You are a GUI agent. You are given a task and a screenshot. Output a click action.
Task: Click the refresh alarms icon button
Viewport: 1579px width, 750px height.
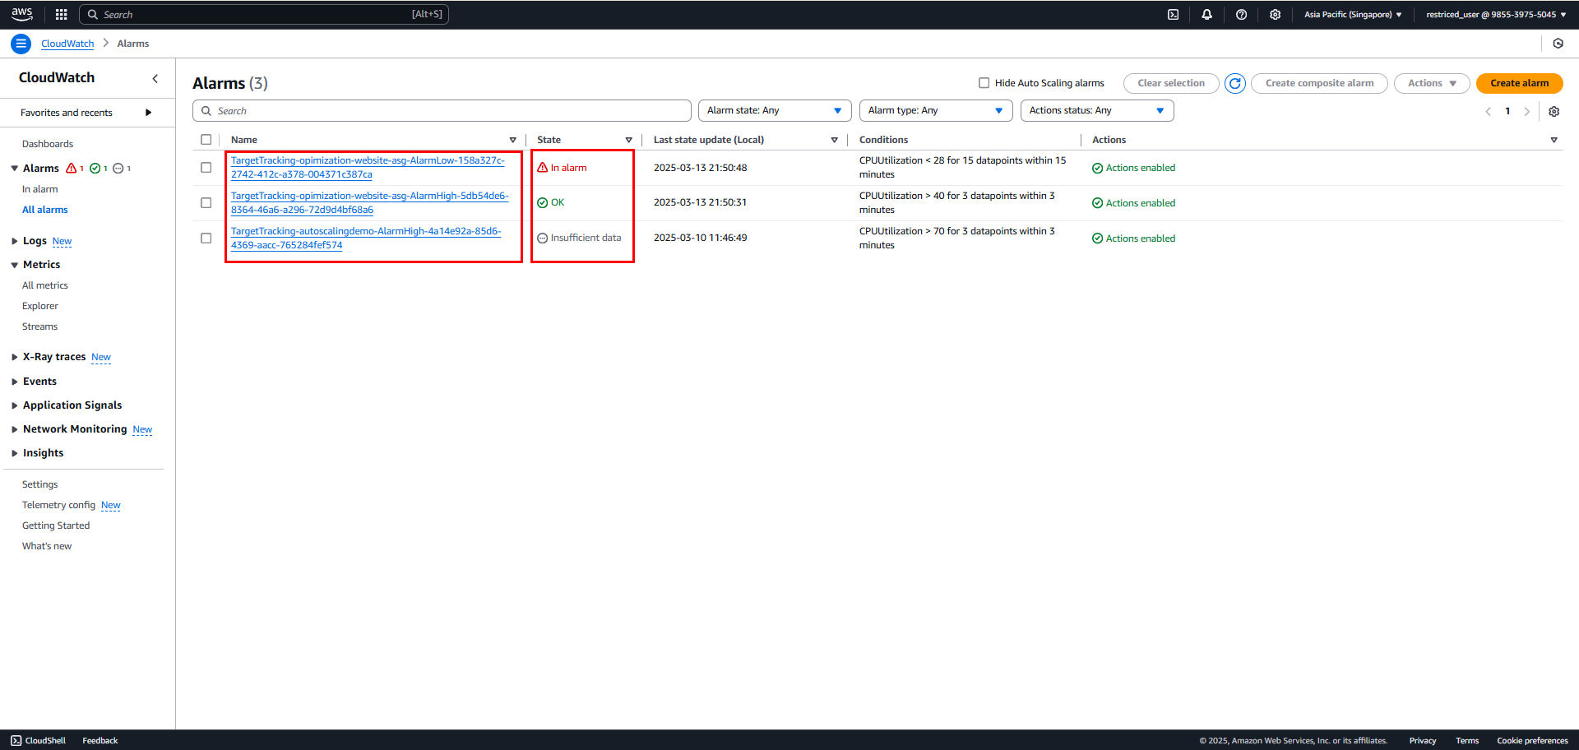[x=1234, y=83]
